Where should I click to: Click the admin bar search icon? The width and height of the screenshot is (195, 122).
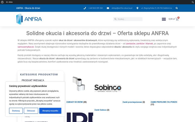193,2
